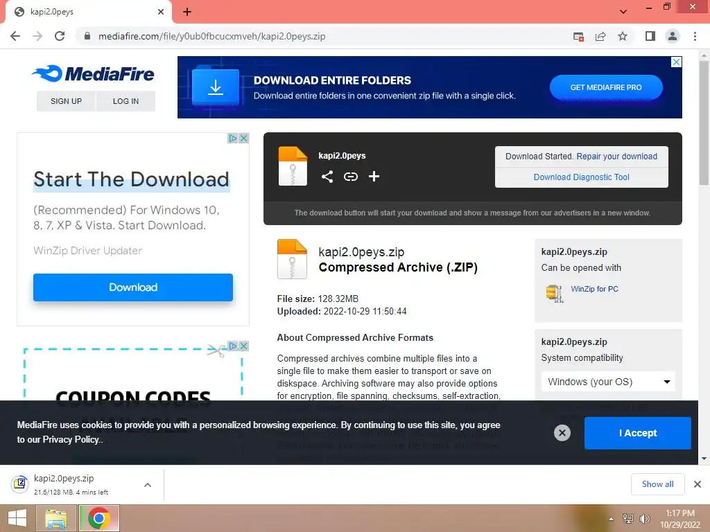Click Start The Download ad heading
This screenshot has height=532, width=710.
coord(131,179)
